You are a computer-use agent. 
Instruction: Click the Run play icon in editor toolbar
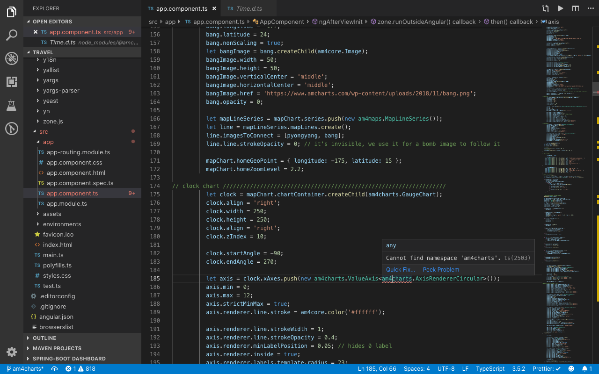click(x=560, y=8)
